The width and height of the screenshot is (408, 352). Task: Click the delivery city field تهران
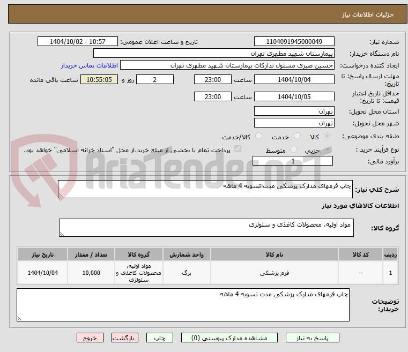pyautogui.click(x=294, y=123)
